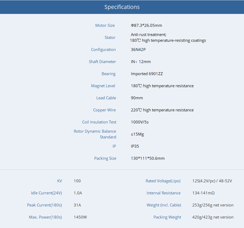Select the 1450W max power value
The width and height of the screenshot is (244, 228).
[80, 217]
